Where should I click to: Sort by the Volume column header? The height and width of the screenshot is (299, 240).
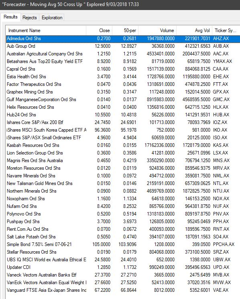coord(157,31)
